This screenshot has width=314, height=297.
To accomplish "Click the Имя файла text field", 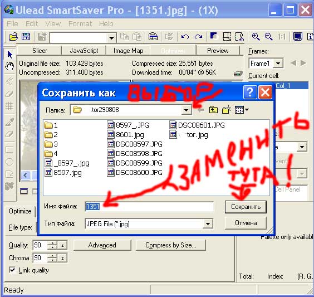I will (149, 206).
